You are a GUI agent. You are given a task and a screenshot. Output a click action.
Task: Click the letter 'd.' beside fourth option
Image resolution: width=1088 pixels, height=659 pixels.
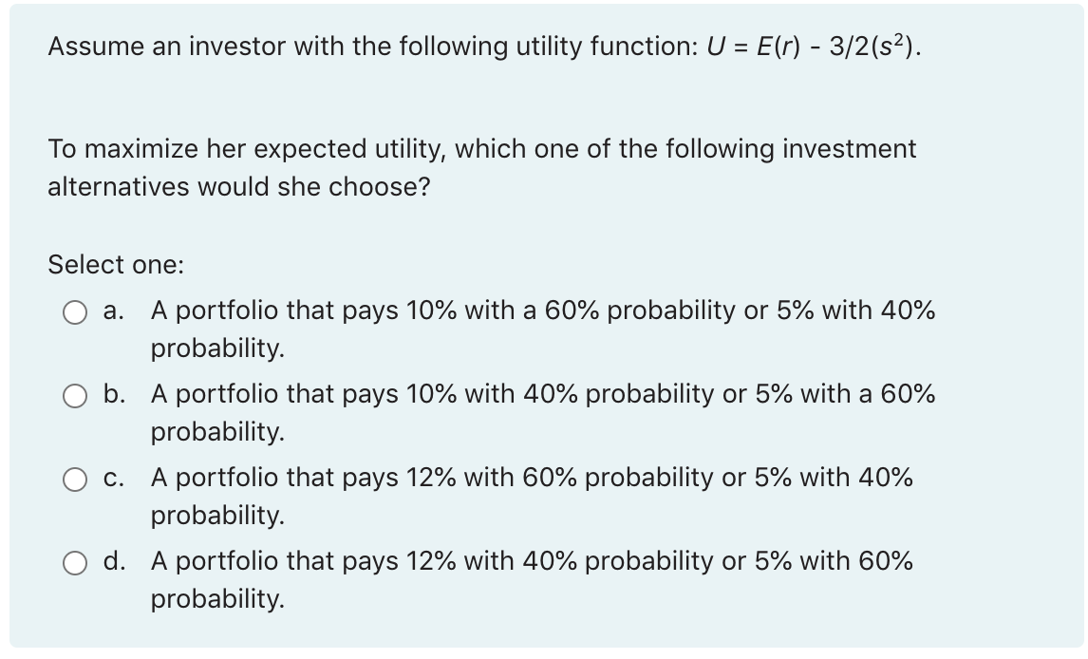[x=112, y=562]
